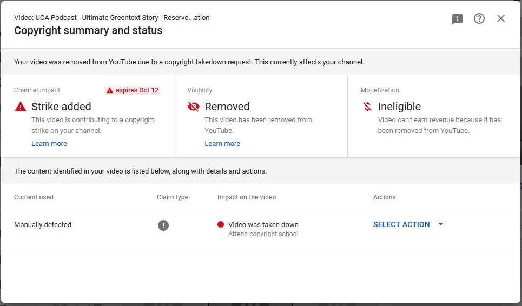
Task: Open Learn more under Removed
Action: click(222, 143)
